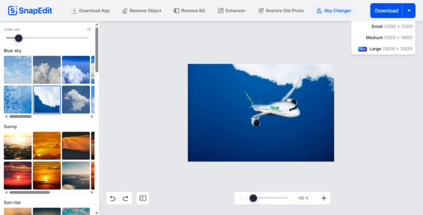Screen dimensions: 423x215
Task: Choose PRO Large (3000 × 3000) size
Action: click(385, 49)
